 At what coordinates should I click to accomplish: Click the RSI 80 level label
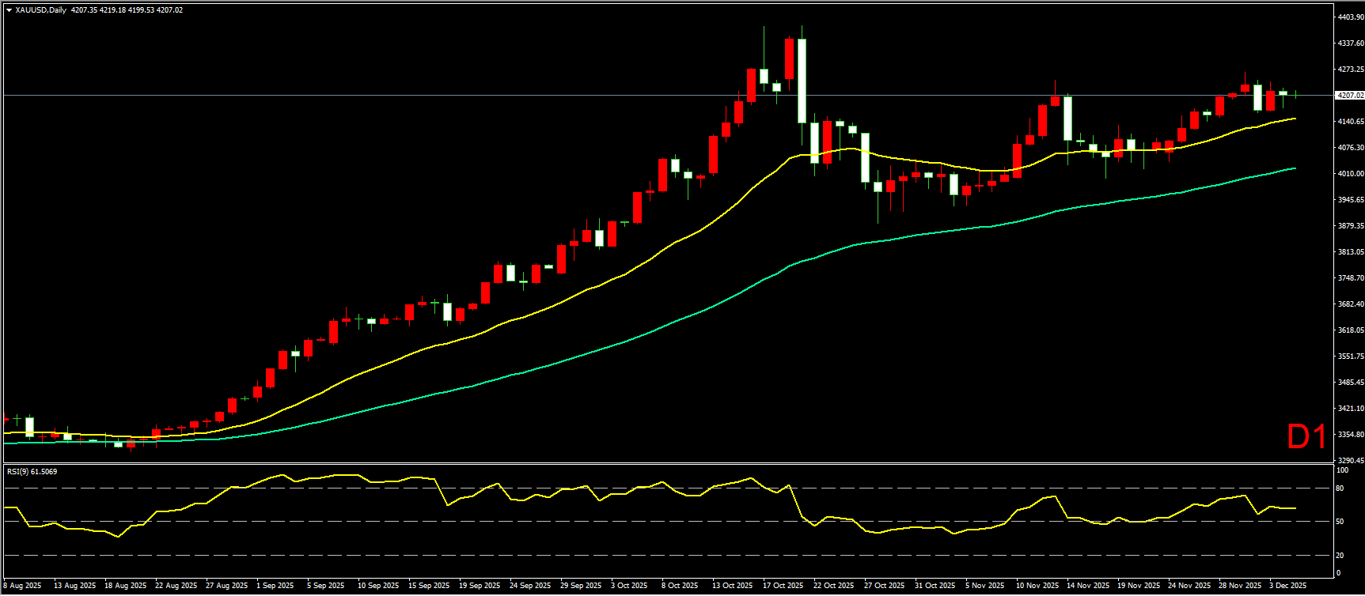point(1340,488)
